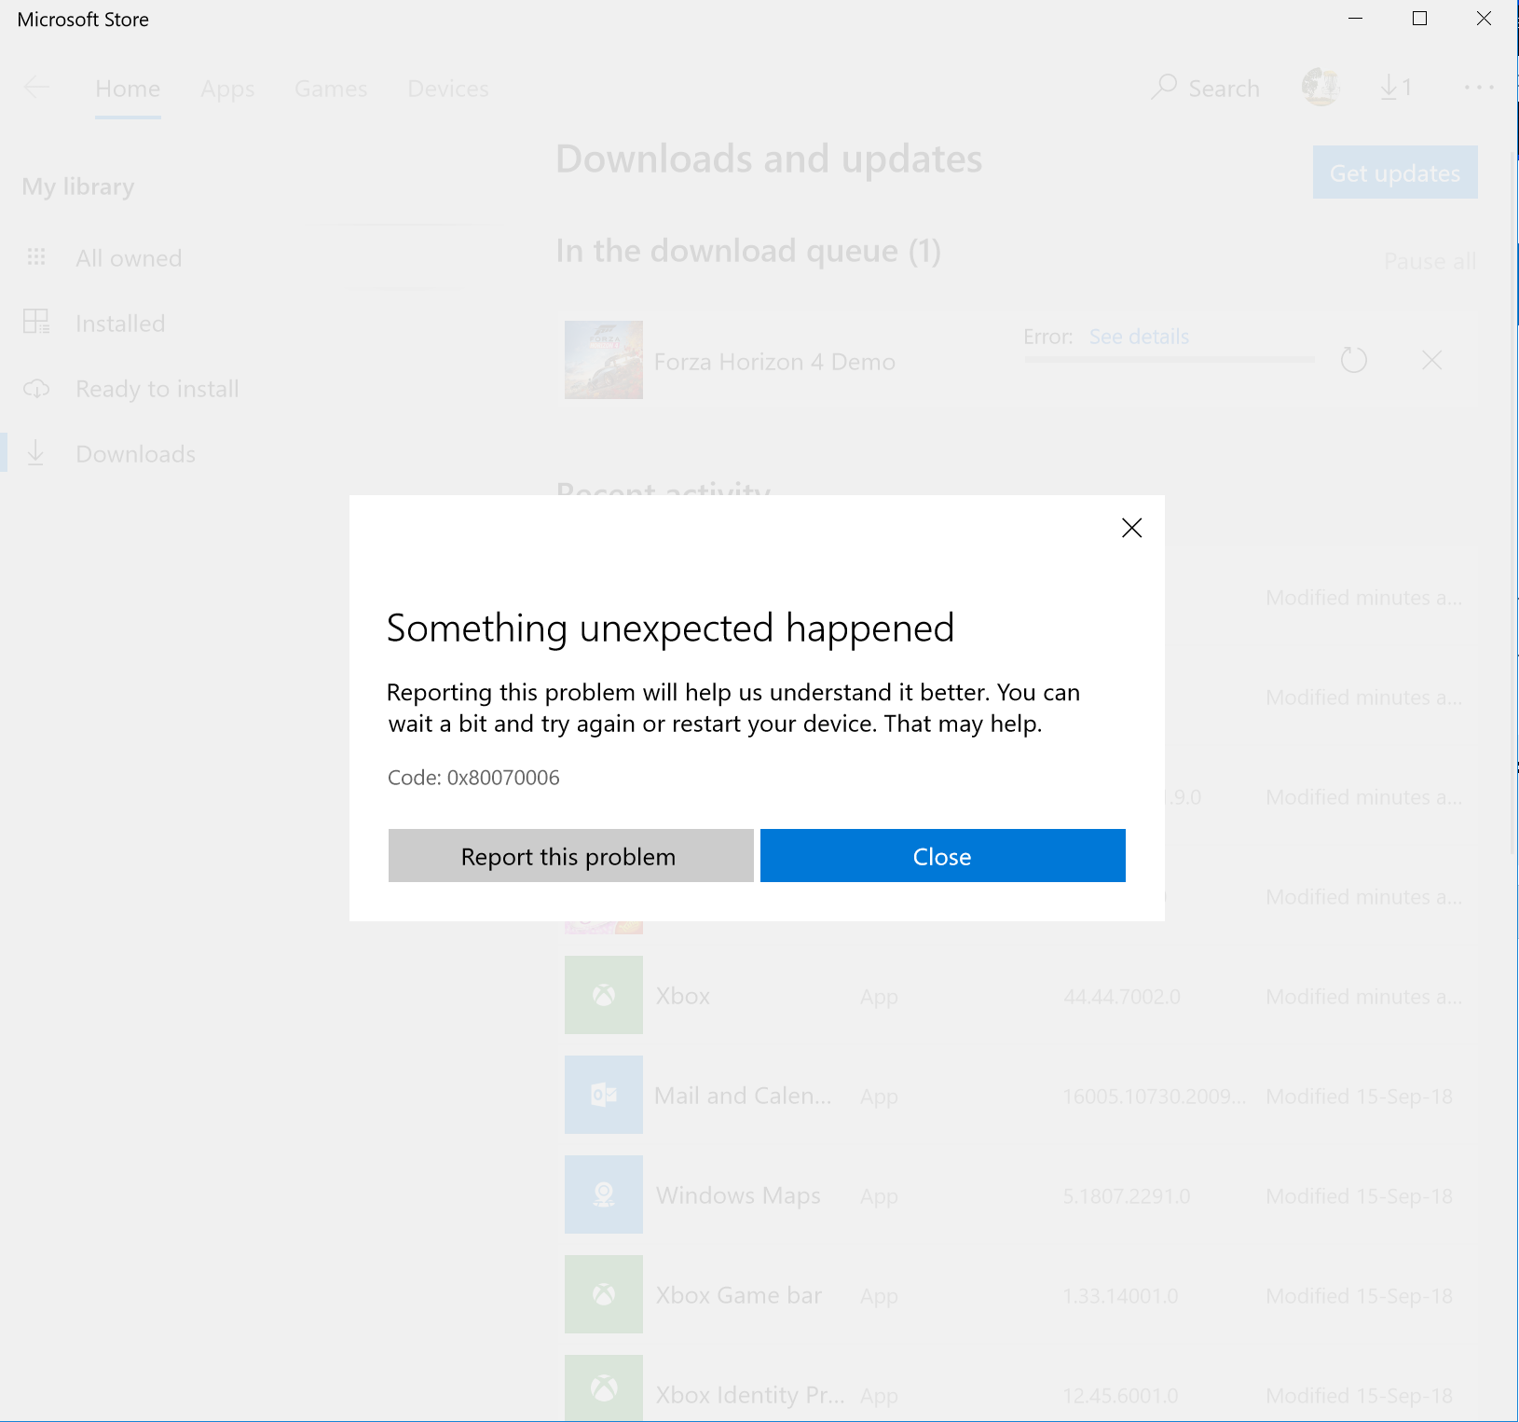
Task: Click the Installed icon
Action: point(36,322)
